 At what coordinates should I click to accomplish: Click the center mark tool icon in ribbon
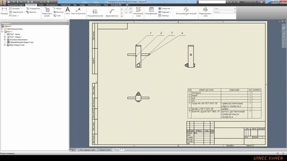click(126, 13)
